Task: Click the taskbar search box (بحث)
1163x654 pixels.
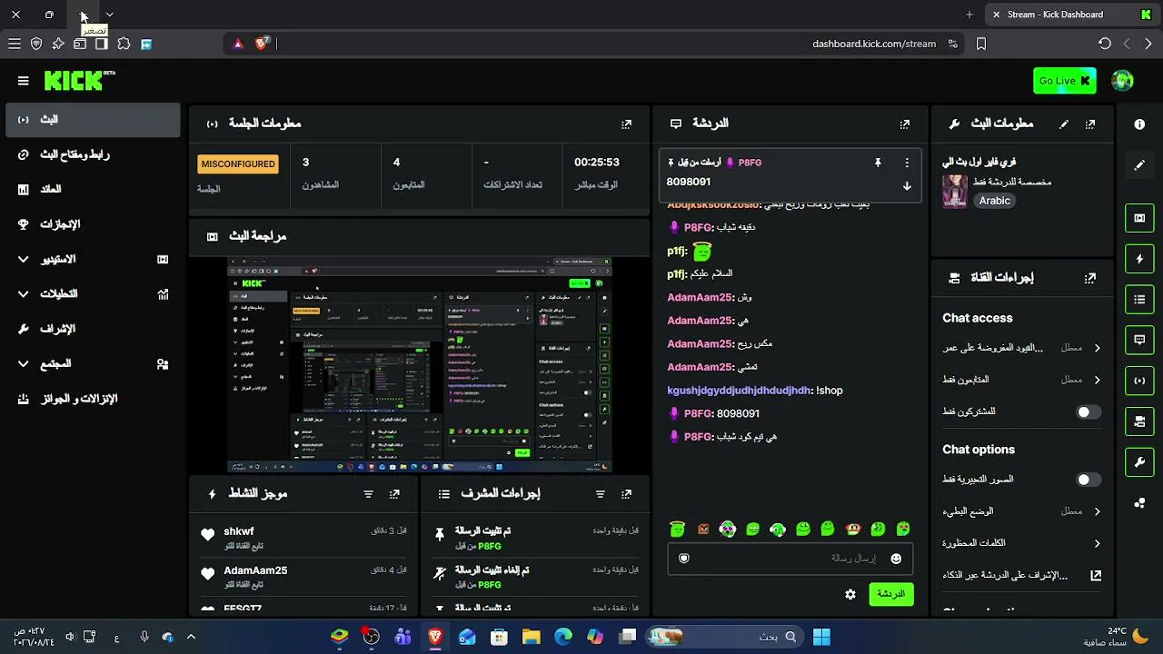Action: [725, 637]
